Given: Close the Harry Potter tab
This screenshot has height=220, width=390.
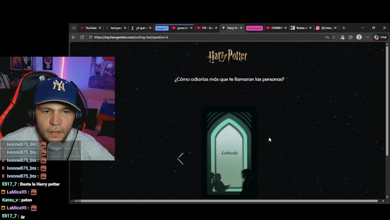Looking at the screenshot, I should pos(241,28).
